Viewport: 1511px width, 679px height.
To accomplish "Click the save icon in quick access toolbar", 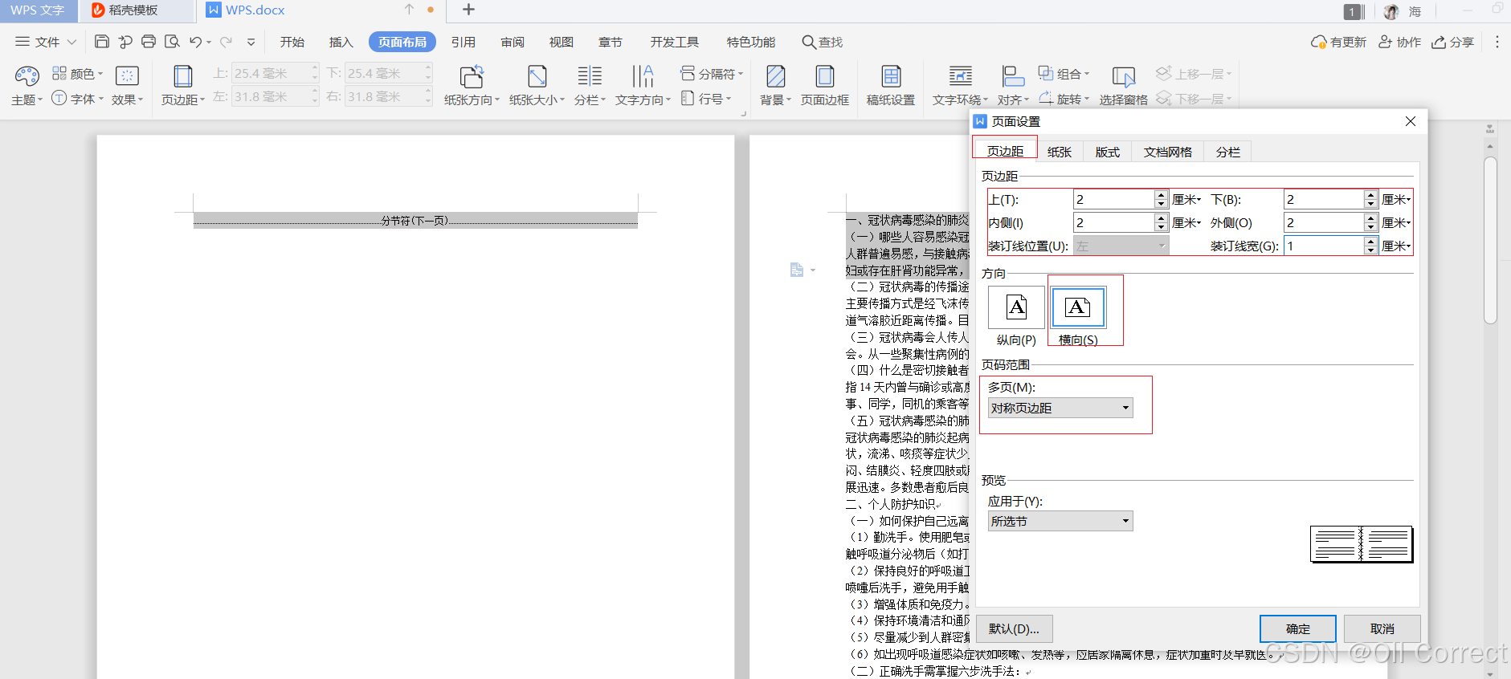I will 102,42.
